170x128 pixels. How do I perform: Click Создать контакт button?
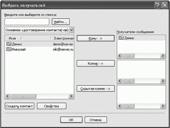19,106
